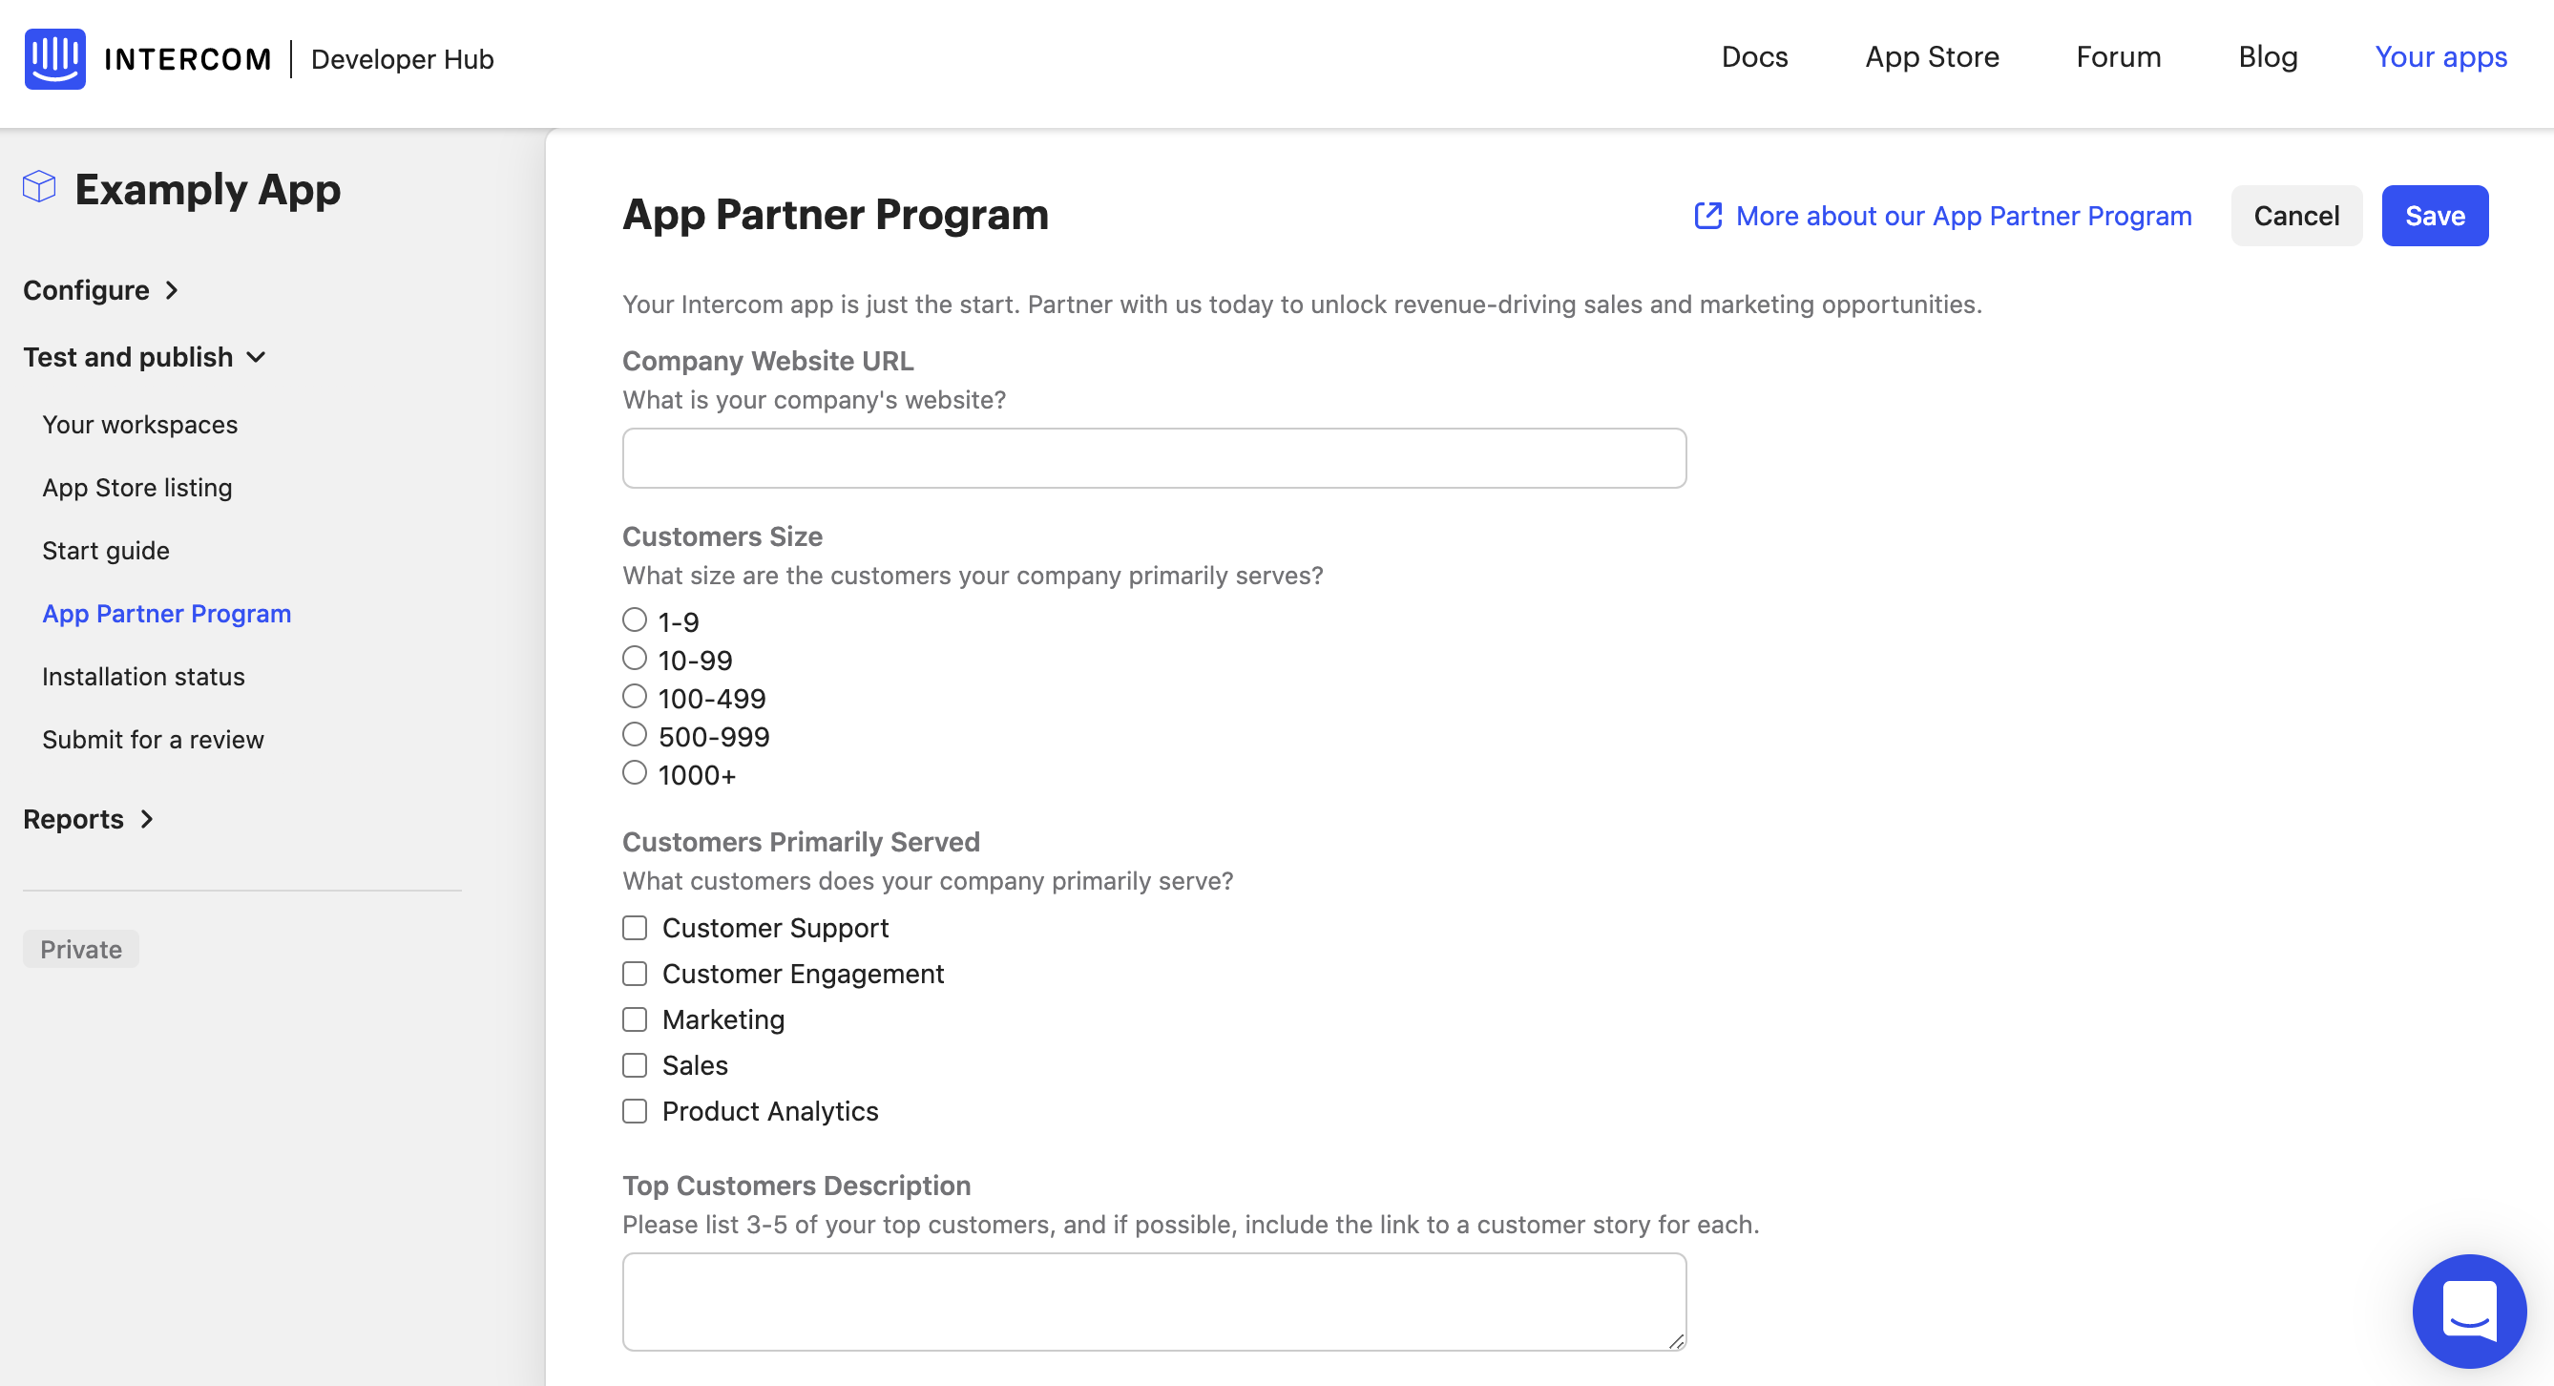
Task: Click the external link icon beside More about
Action: (1707, 215)
